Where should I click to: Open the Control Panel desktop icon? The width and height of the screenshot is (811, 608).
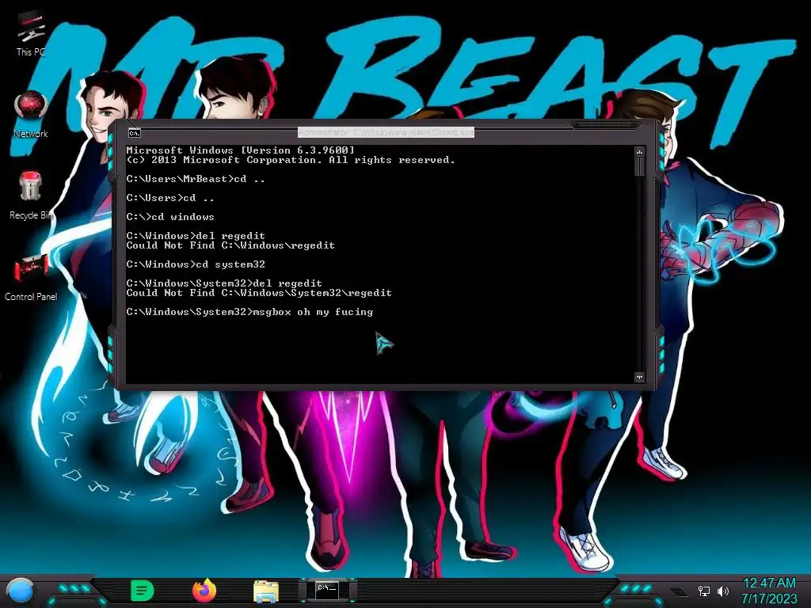(31, 277)
